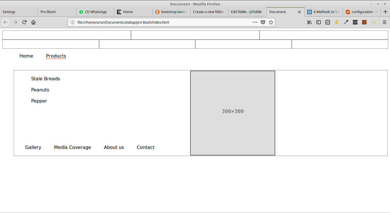Toggle the Firefox sidebar view
Image resolution: width=390 pixels, height=213 pixels.
[319, 22]
